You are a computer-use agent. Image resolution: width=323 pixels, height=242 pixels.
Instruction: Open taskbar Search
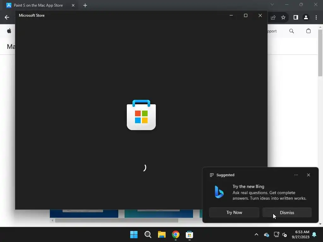(148, 234)
